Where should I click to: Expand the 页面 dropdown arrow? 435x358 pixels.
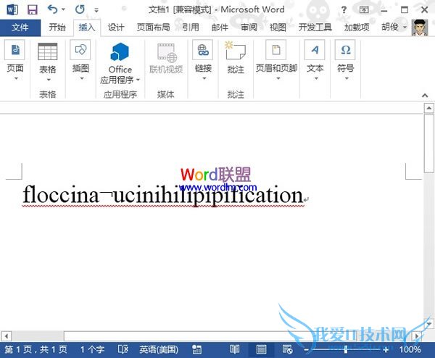point(16,78)
